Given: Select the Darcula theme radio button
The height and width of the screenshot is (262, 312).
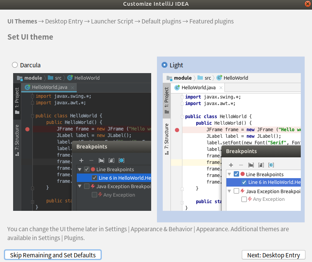Looking at the screenshot, I should [15, 65].
